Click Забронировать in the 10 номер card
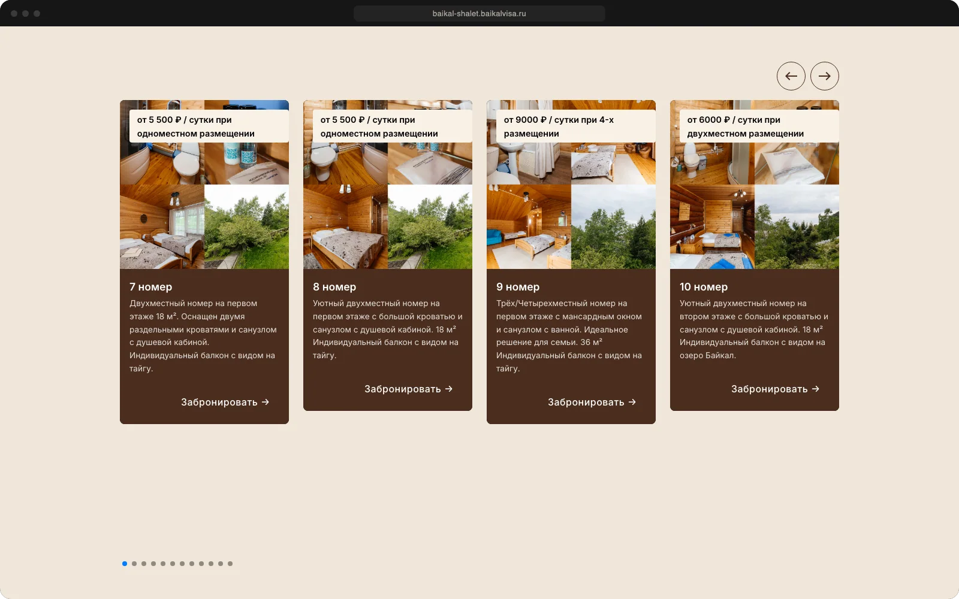This screenshot has width=959, height=599. (x=776, y=389)
